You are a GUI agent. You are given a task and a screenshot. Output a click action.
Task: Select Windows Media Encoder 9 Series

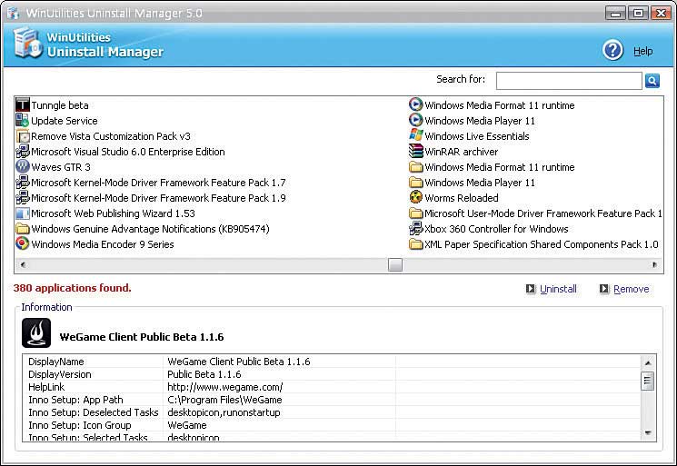[103, 244]
